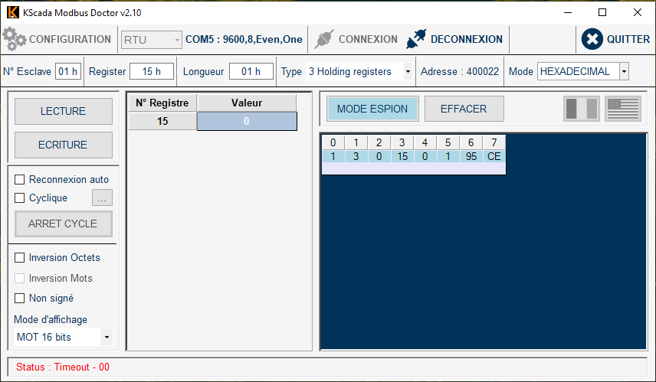656x382 pixels.
Task: Expand the RTU protocol dropdown
Action: point(178,40)
